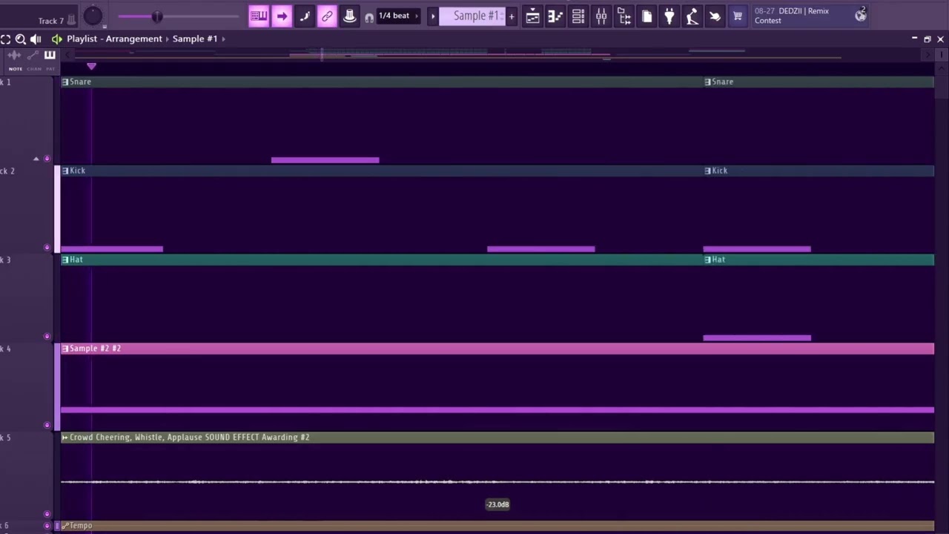Open the Arrangement breadcrumb menu
The image size is (949, 534).
tap(133, 39)
